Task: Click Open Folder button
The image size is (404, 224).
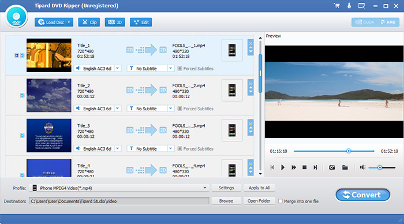Action: 259,201
